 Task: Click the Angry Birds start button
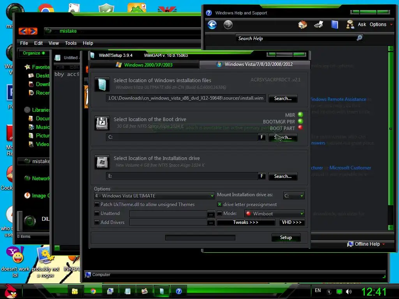[11, 291]
